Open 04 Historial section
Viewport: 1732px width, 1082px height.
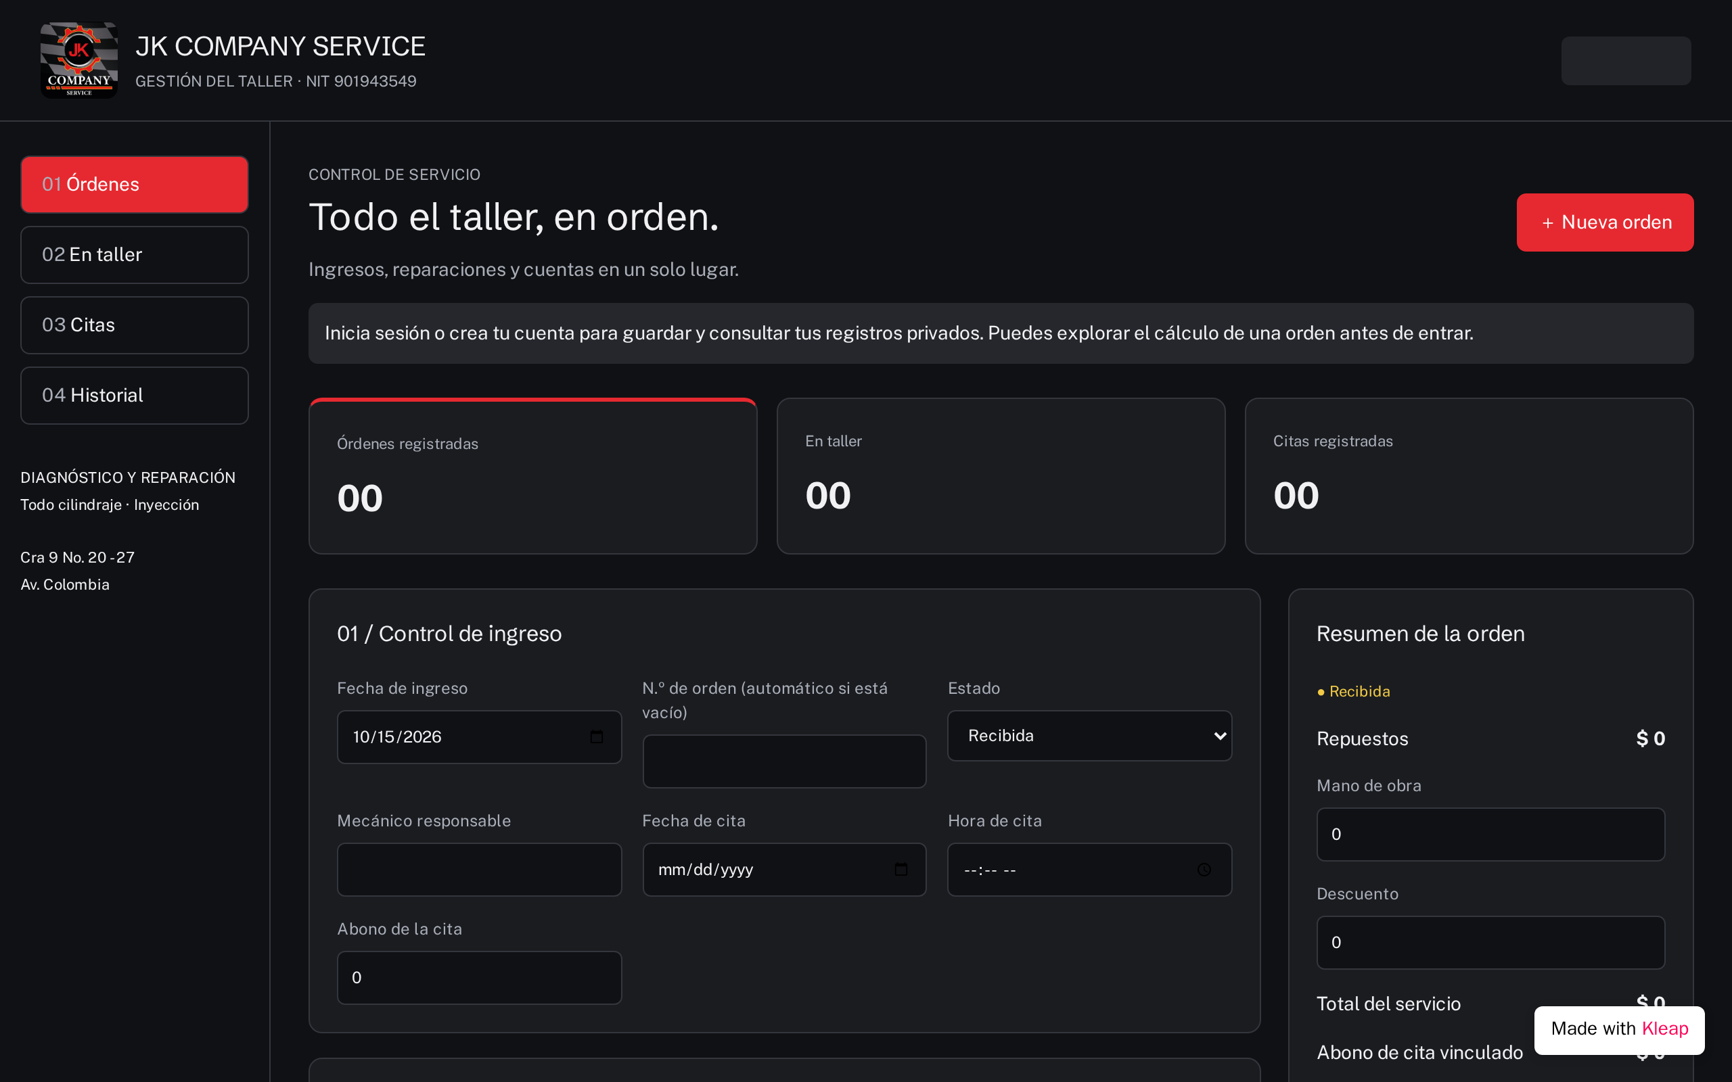click(x=135, y=395)
